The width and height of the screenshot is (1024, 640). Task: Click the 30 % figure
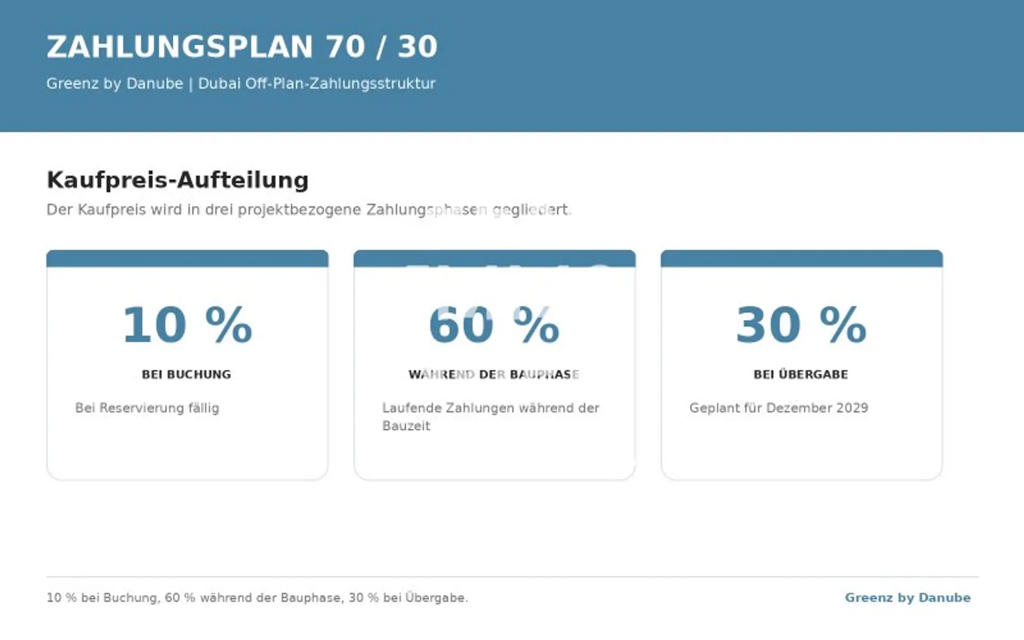[x=802, y=325]
